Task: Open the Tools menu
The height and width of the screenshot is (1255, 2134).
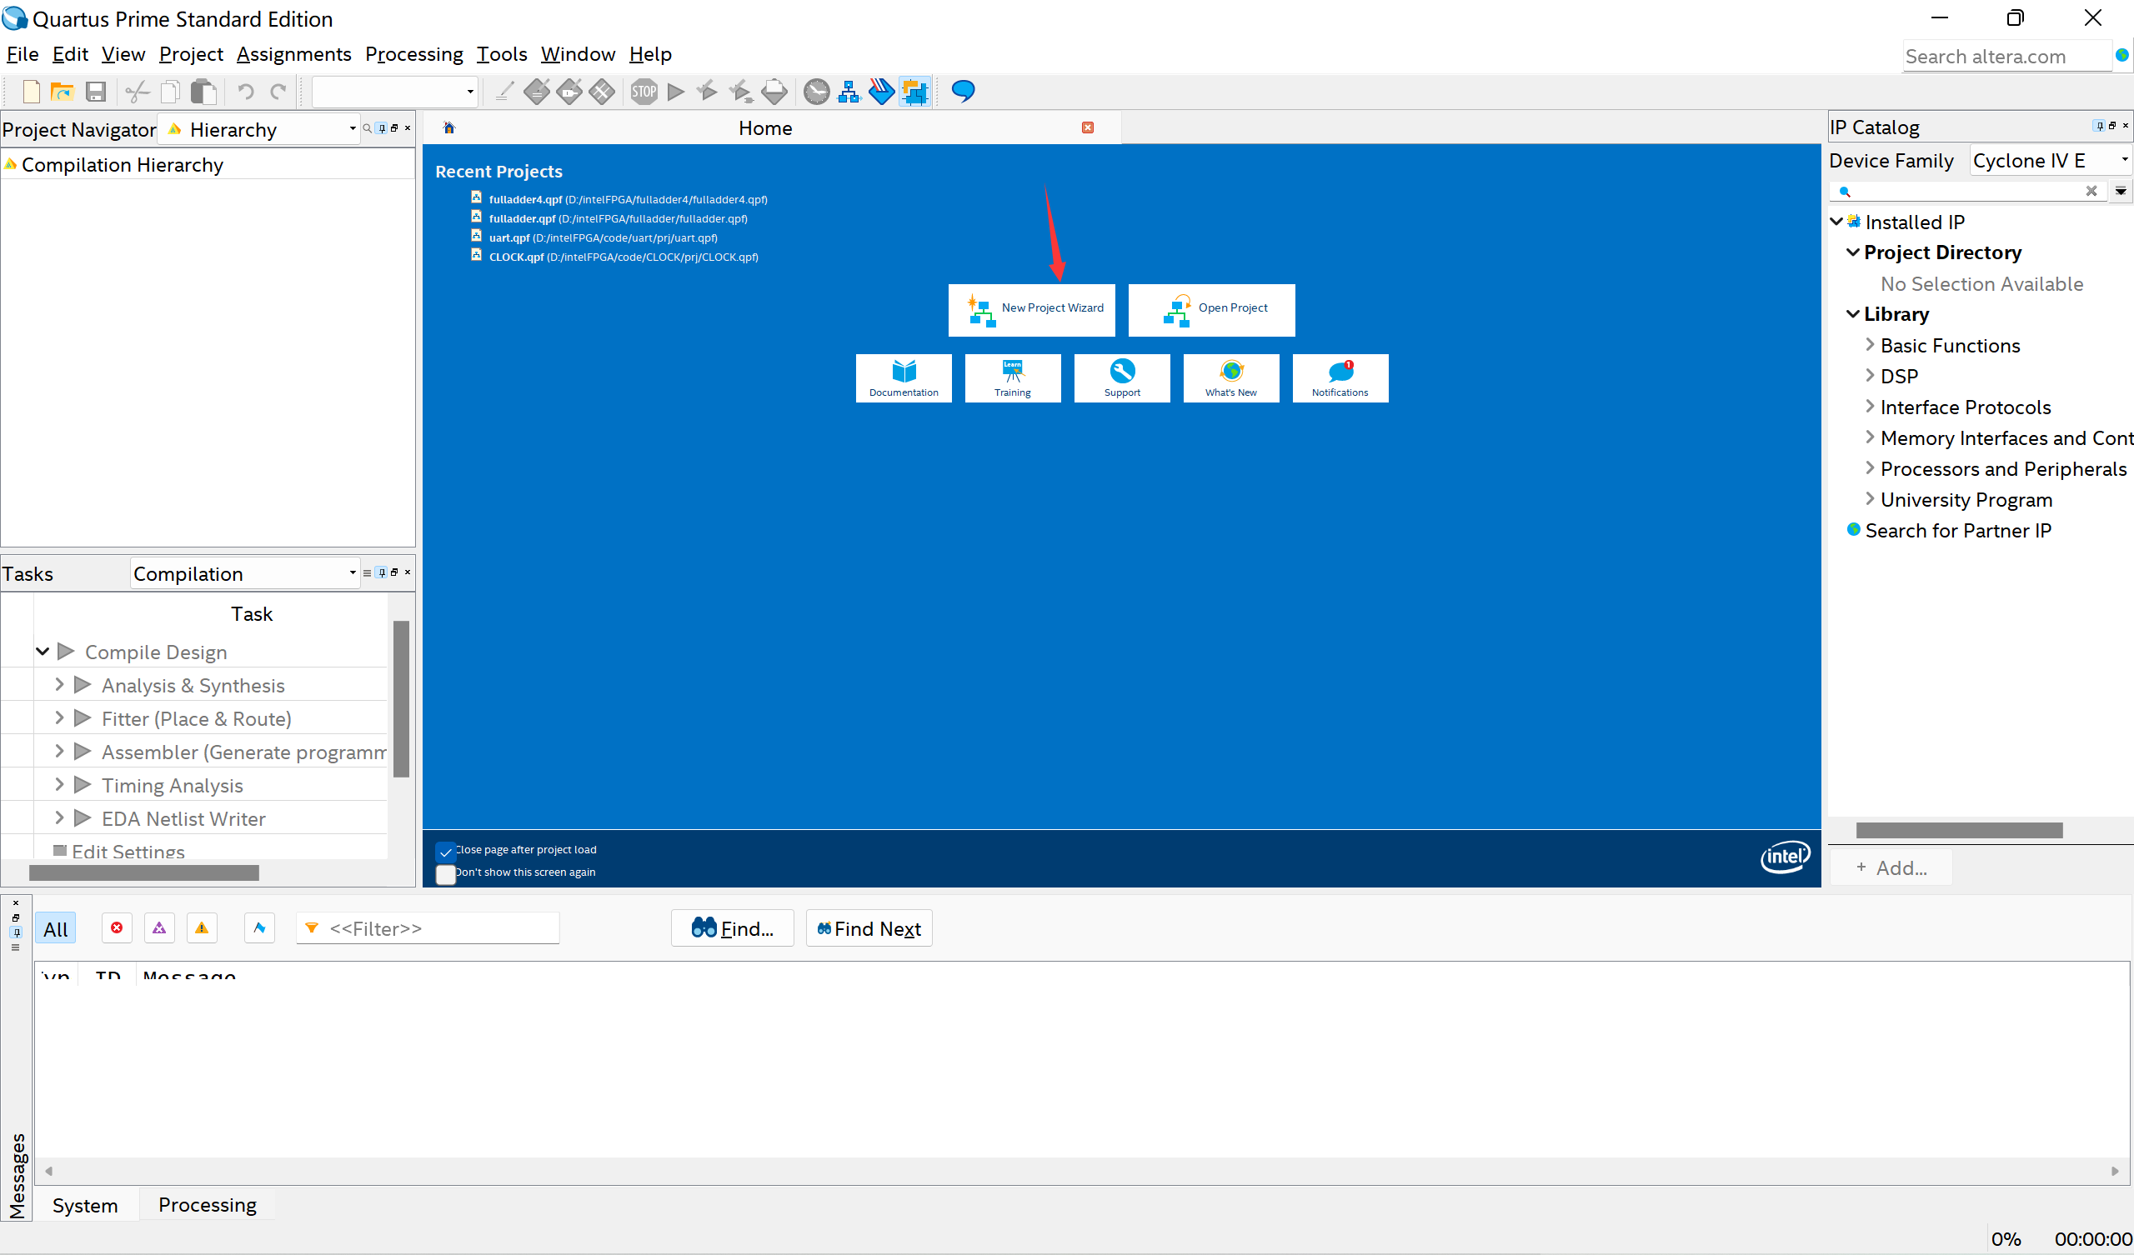Action: [501, 54]
